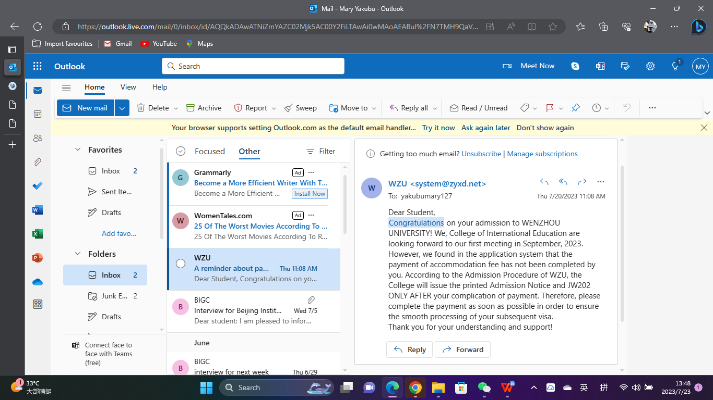Pin the message with pin icon
Screen dimensions: 713x400
click(576, 108)
